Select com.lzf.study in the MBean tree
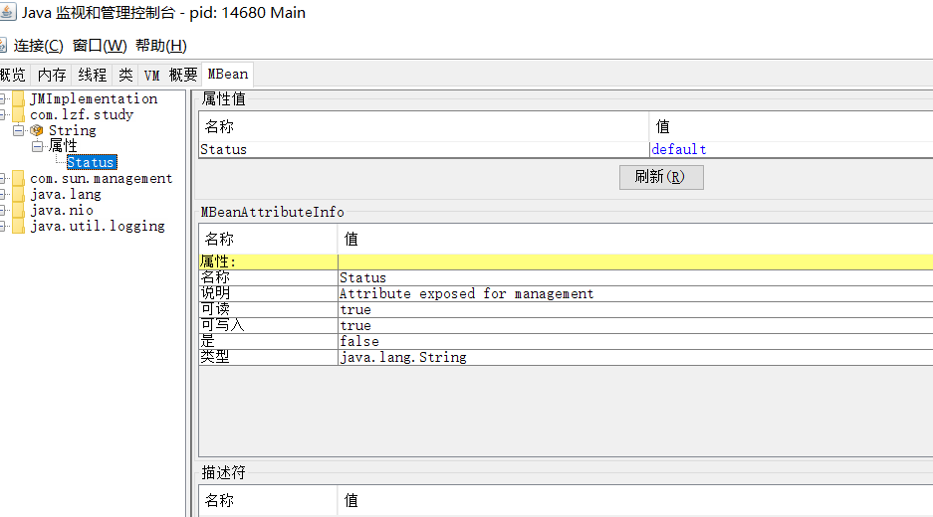 (x=82, y=114)
